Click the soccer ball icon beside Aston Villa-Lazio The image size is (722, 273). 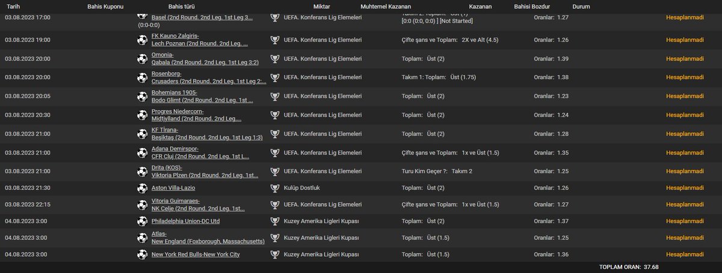142,188
